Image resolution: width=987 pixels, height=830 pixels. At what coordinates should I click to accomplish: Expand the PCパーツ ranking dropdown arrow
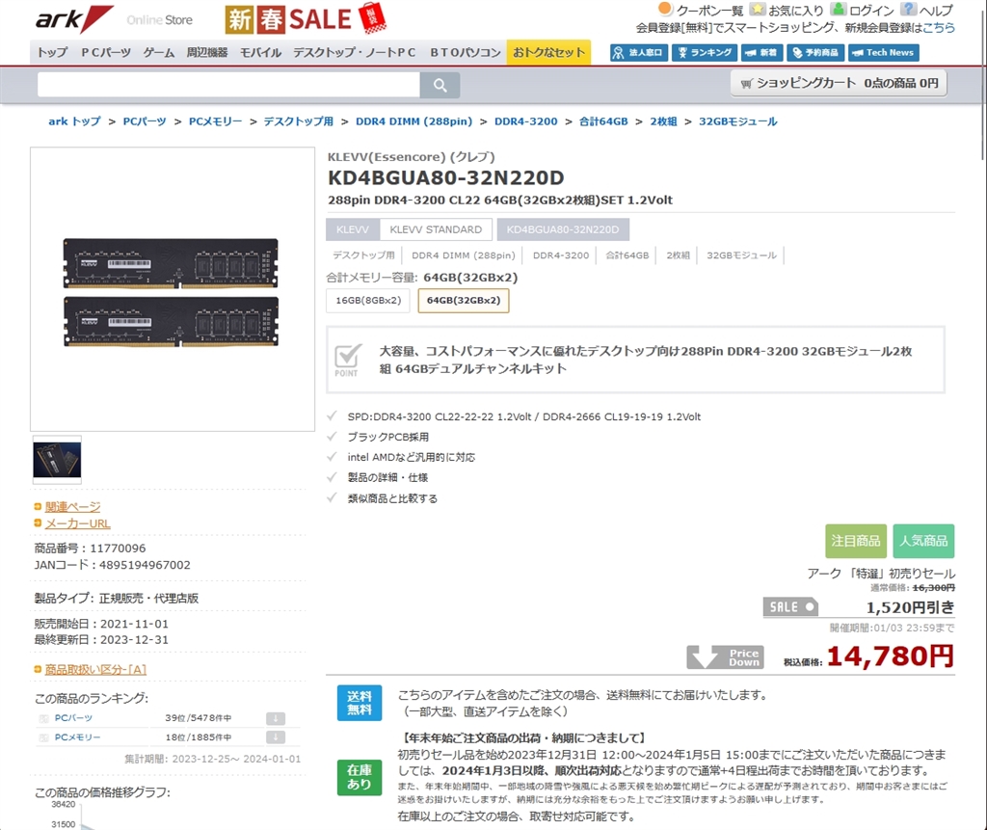click(x=275, y=717)
